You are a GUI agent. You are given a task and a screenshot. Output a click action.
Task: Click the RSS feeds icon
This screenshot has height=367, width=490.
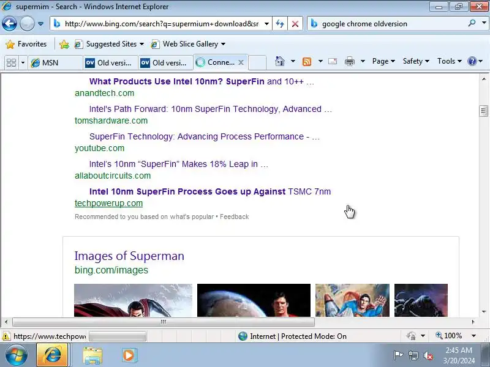pyautogui.click(x=307, y=62)
